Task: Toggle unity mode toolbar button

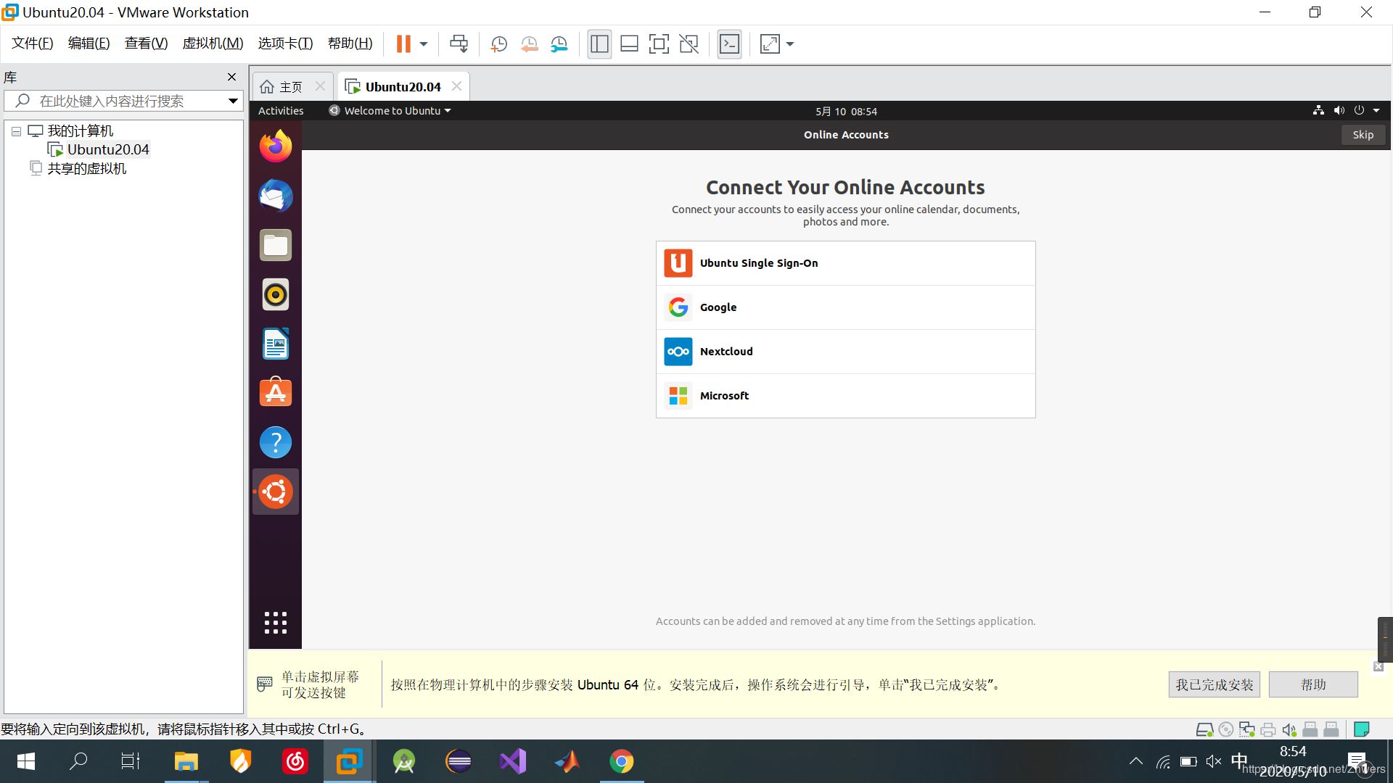Action: tap(689, 44)
